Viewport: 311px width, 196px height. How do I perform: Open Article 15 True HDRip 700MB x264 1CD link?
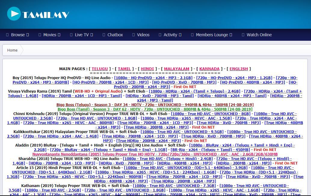pyautogui.click(x=184, y=177)
